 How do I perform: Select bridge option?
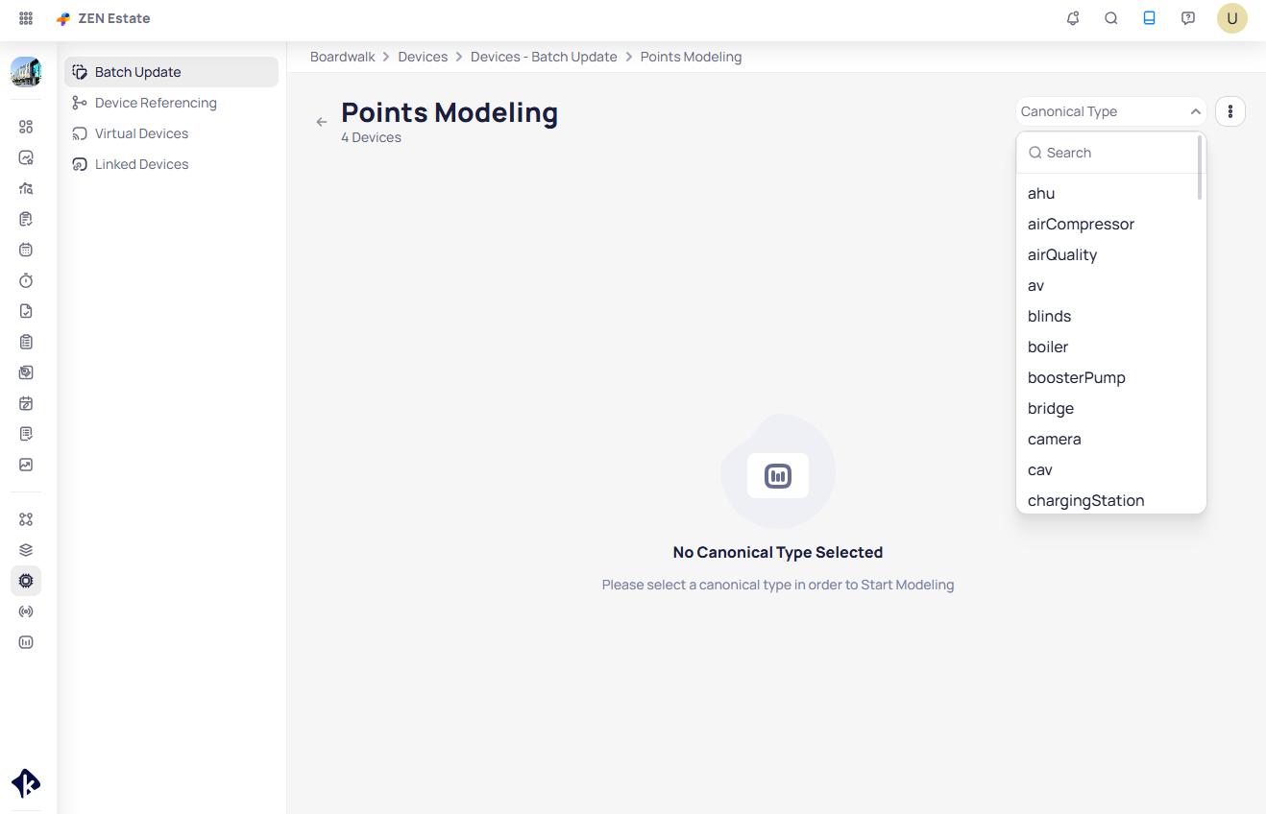1108,408
